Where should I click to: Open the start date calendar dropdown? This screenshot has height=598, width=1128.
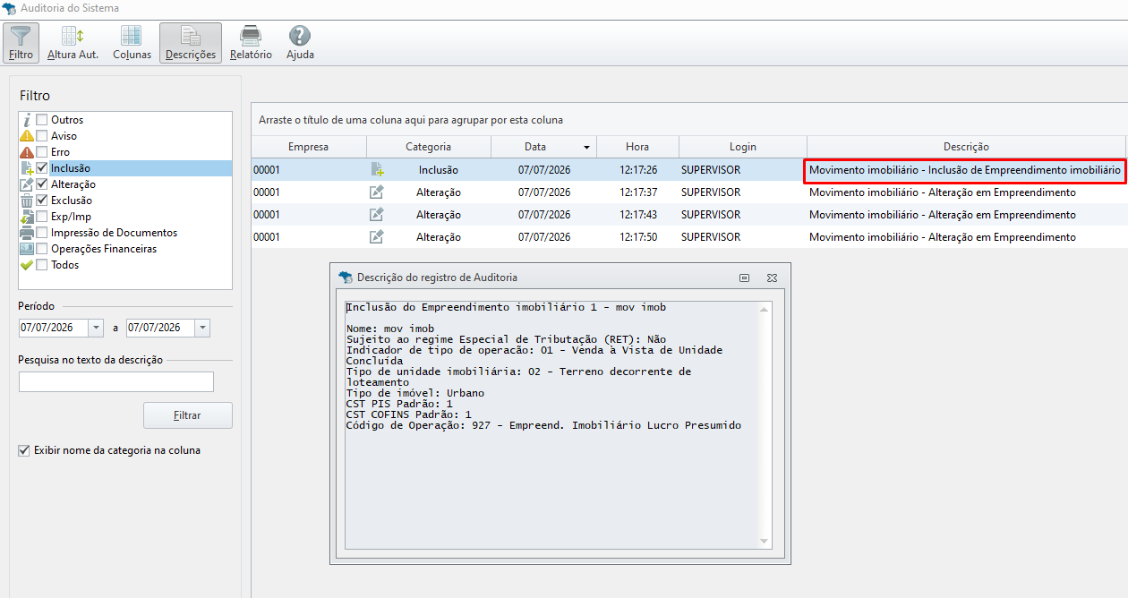point(96,328)
